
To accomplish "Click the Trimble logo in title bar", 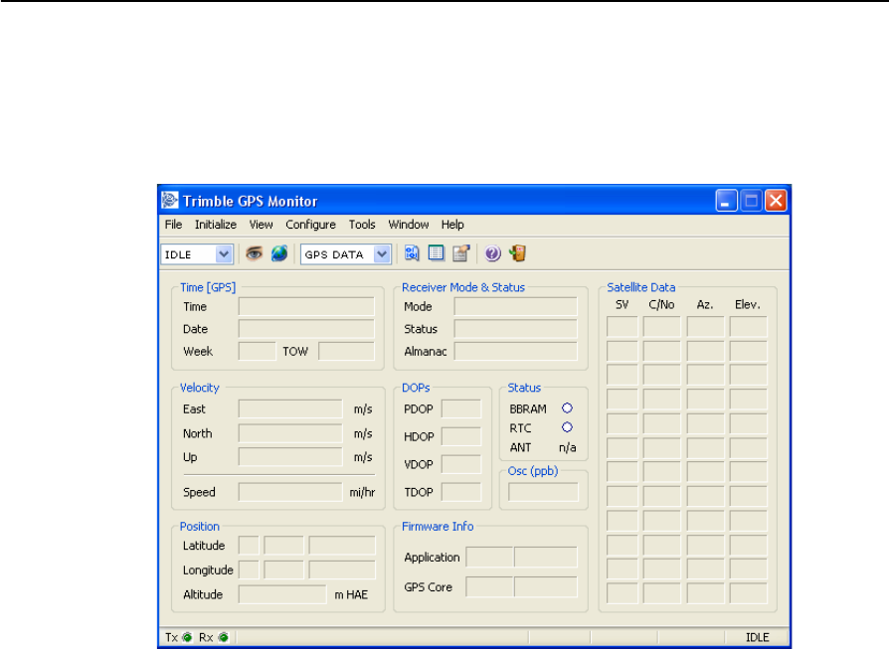I will pyautogui.click(x=169, y=200).
